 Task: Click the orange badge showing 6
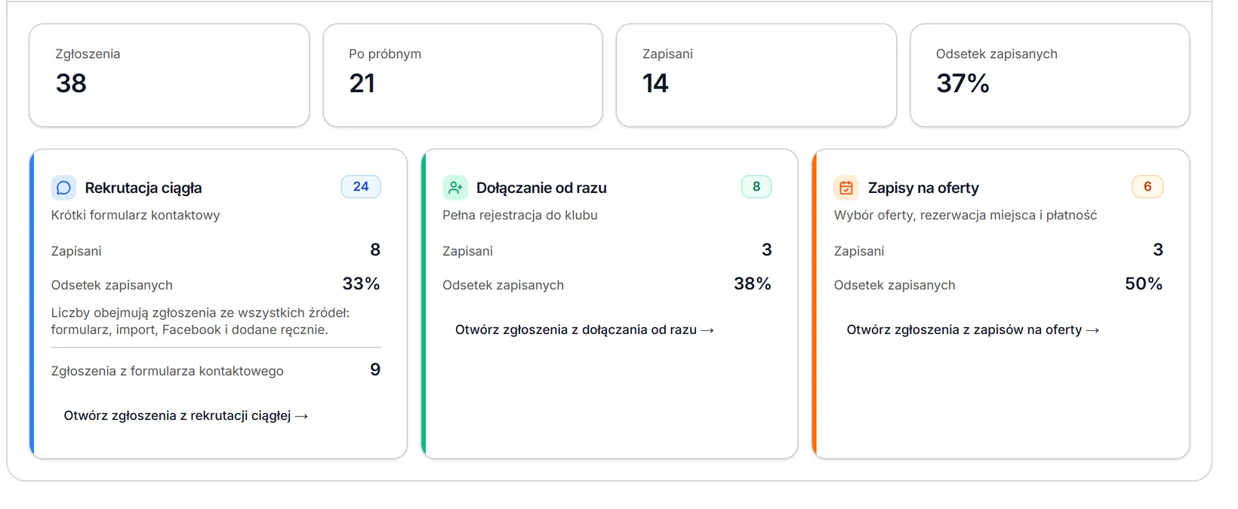1147,186
